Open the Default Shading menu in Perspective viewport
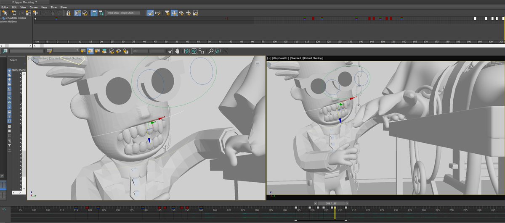Viewport: 505px width, 223px height. pos(72,58)
